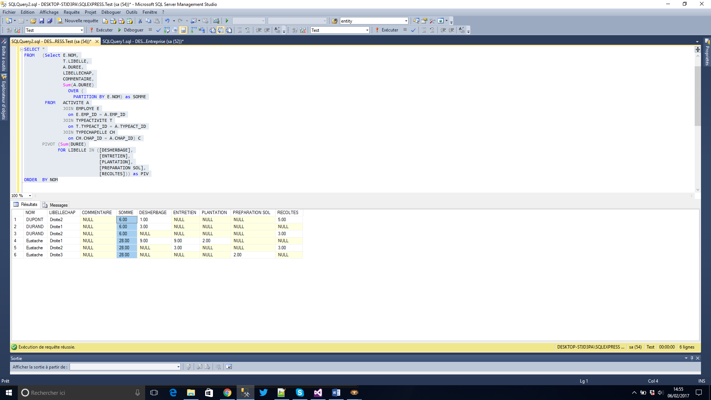This screenshot has height=400, width=711.
Task: Open the Requête menu
Action: 71,12
